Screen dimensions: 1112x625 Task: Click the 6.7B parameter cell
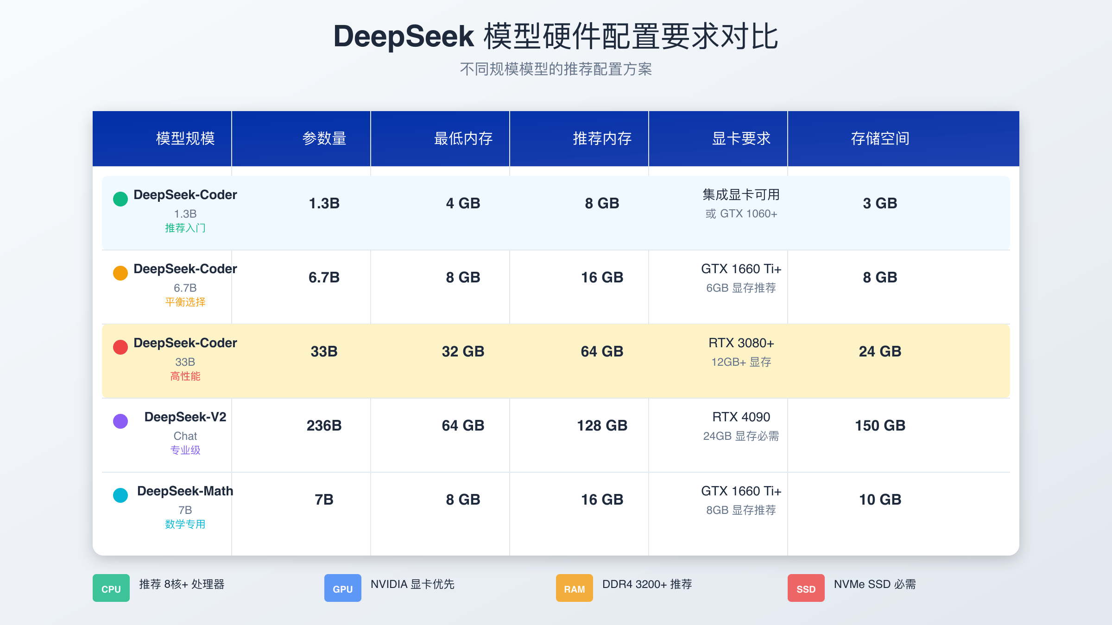tap(324, 277)
